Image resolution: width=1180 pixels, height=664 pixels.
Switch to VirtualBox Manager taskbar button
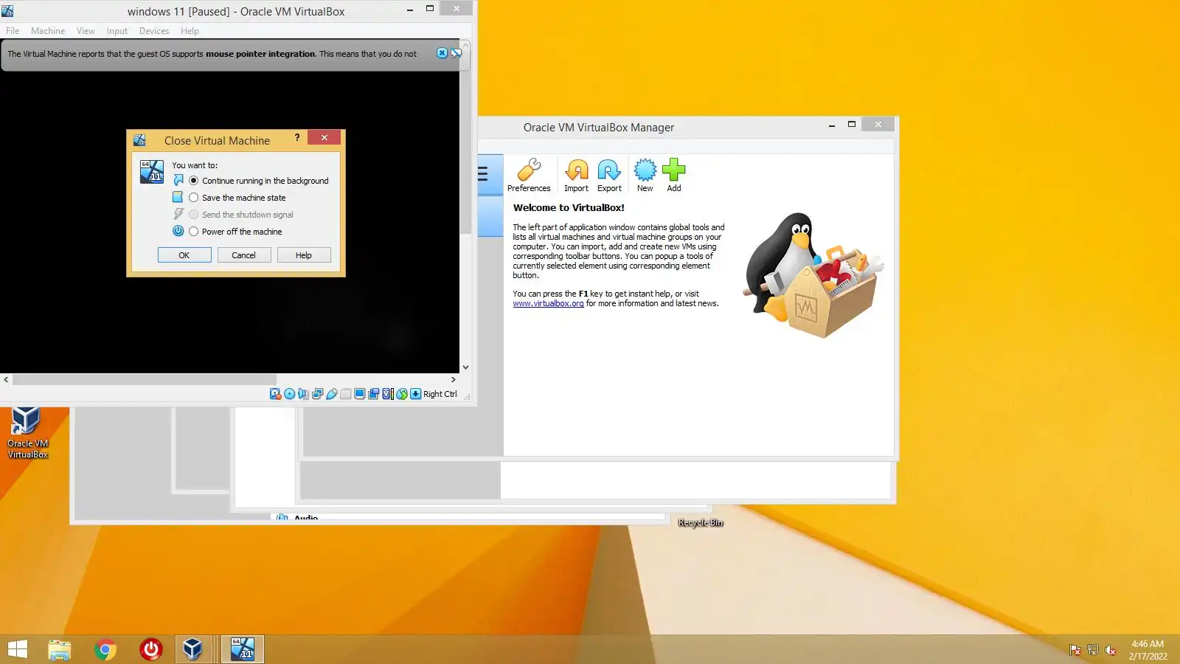pyautogui.click(x=193, y=649)
